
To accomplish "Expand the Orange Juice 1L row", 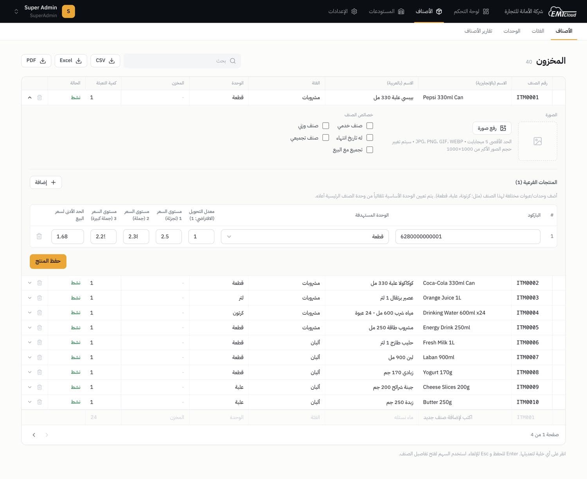I will [30, 298].
